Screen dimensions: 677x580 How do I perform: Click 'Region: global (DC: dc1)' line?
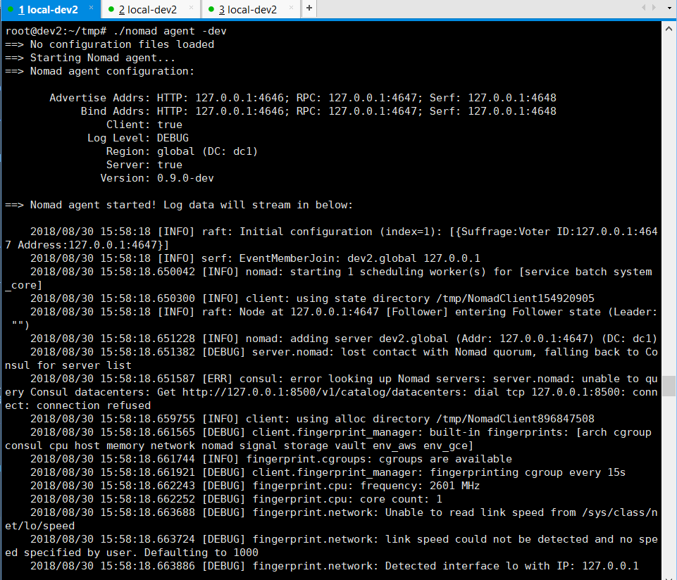pos(182,151)
